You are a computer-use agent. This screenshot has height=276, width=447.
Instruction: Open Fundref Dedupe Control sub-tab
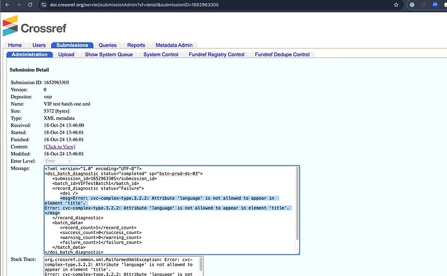tap(282, 55)
